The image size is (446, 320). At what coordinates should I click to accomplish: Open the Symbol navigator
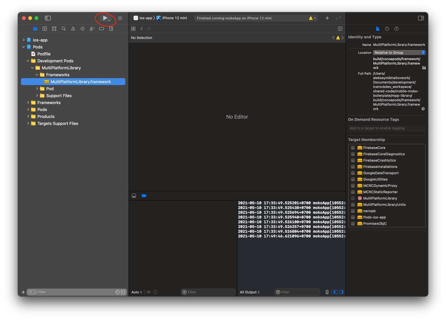coord(54,29)
